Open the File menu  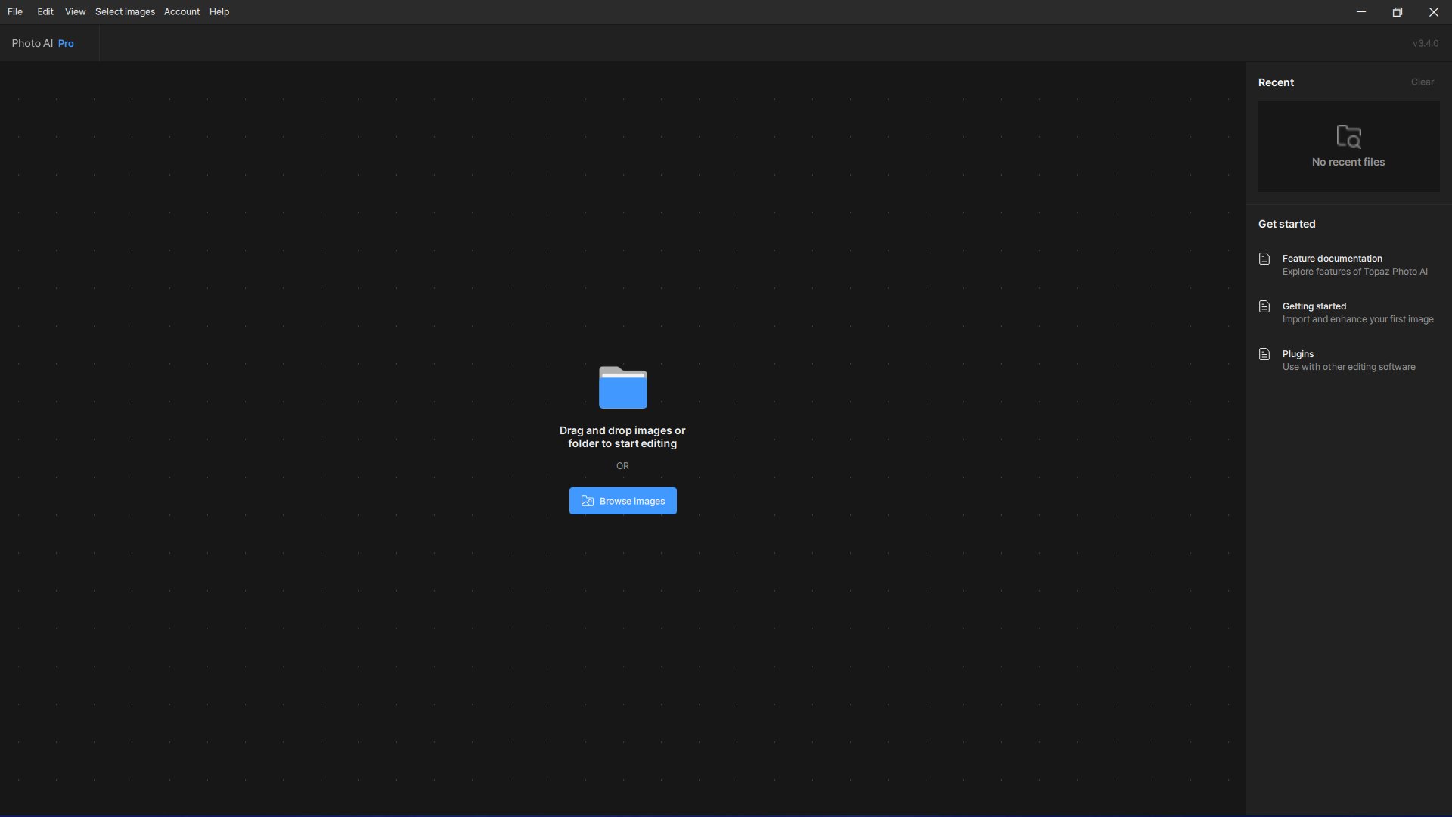click(15, 12)
